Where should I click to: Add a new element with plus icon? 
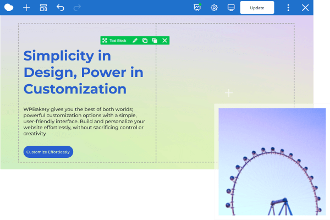point(26,8)
